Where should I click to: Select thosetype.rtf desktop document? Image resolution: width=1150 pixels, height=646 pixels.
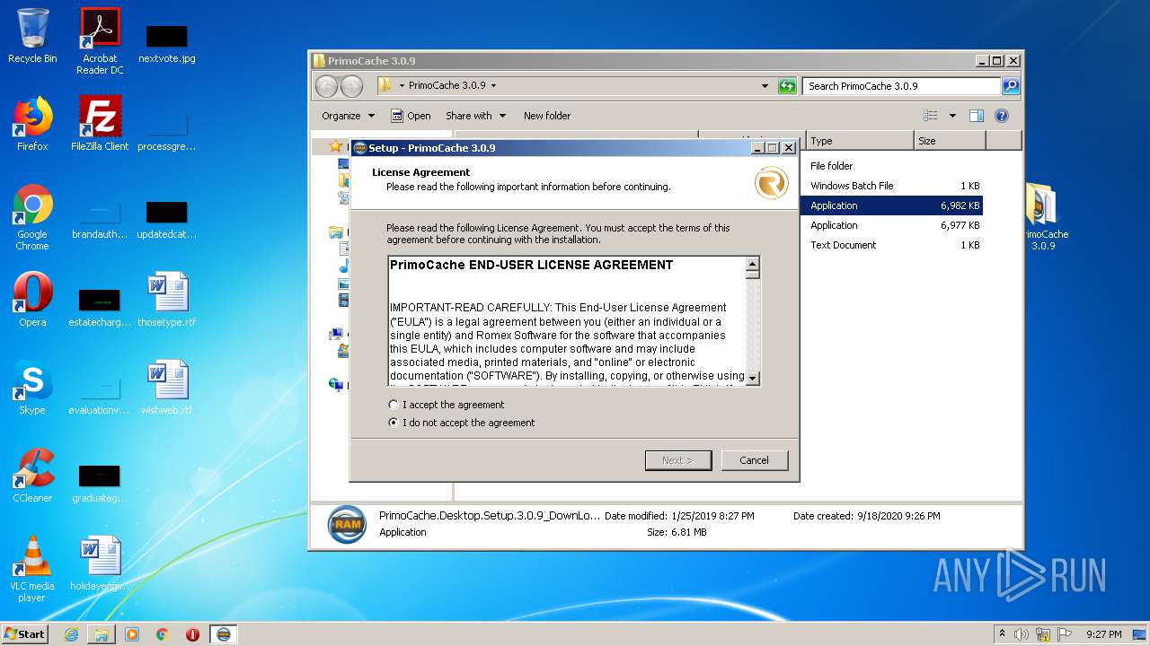pos(166,300)
